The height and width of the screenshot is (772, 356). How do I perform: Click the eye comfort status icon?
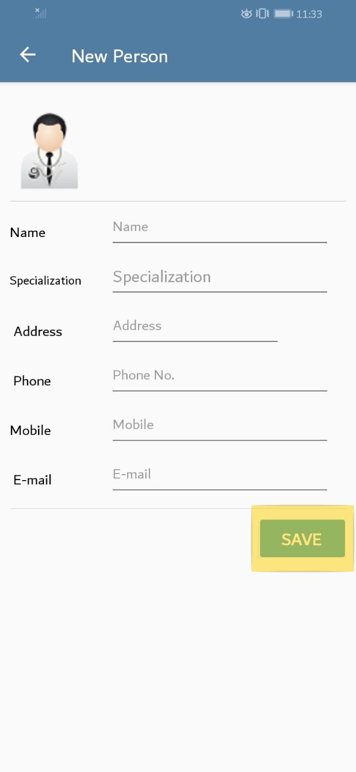coord(246,14)
